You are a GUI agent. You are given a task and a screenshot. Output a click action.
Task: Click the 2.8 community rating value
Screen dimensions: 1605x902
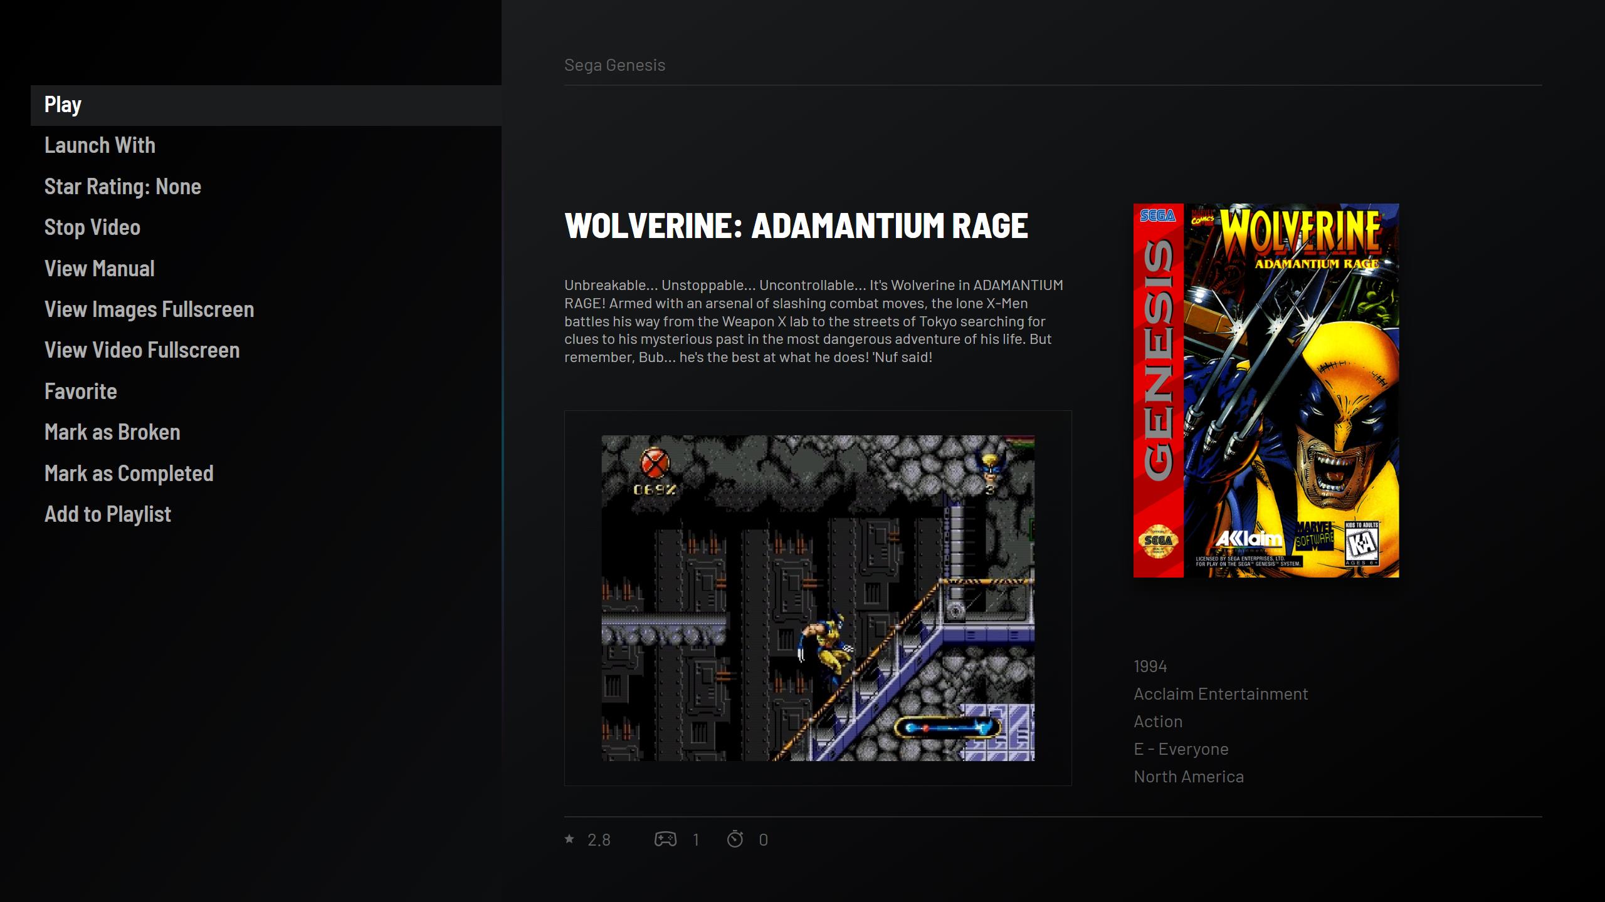[599, 840]
